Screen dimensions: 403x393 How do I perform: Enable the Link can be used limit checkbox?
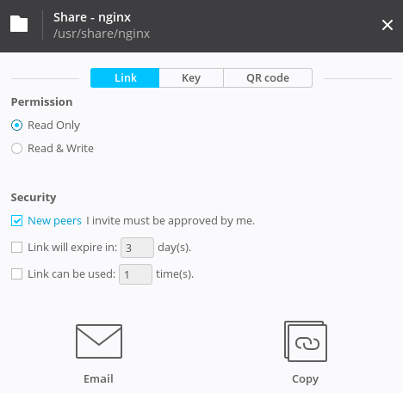point(16,274)
